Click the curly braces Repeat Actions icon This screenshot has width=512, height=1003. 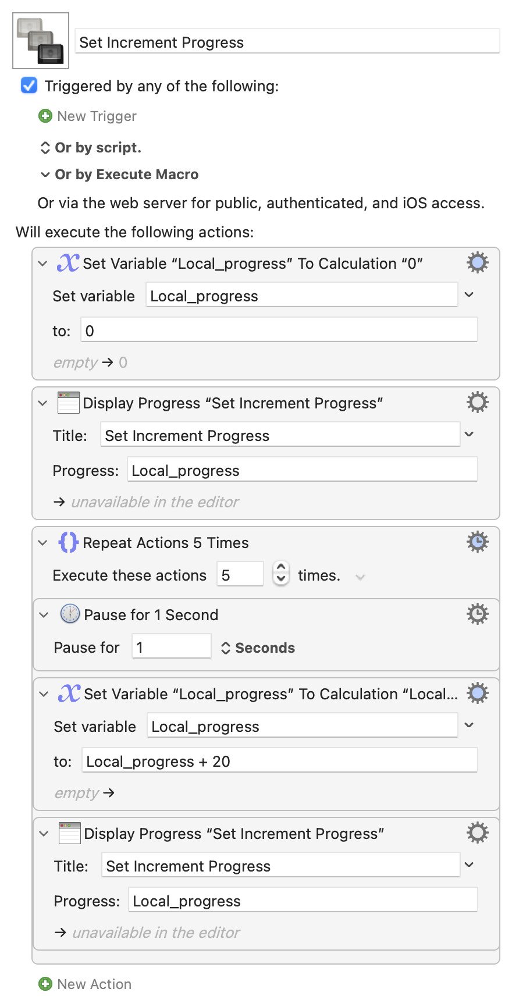tap(68, 542)
